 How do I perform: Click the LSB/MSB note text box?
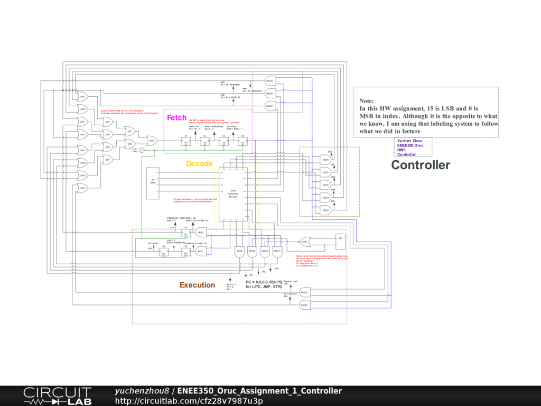[426, 112]
